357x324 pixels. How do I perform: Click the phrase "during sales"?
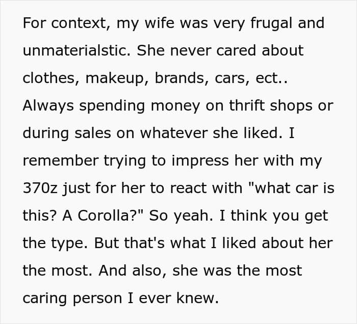point(67,133)
